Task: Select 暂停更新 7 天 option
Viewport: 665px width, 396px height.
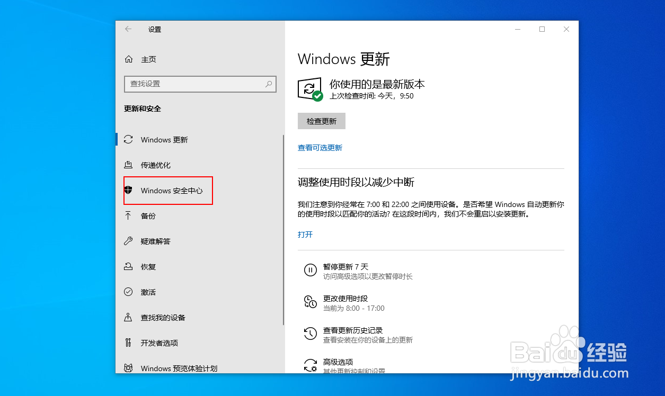Action: (x=345, y=267)
